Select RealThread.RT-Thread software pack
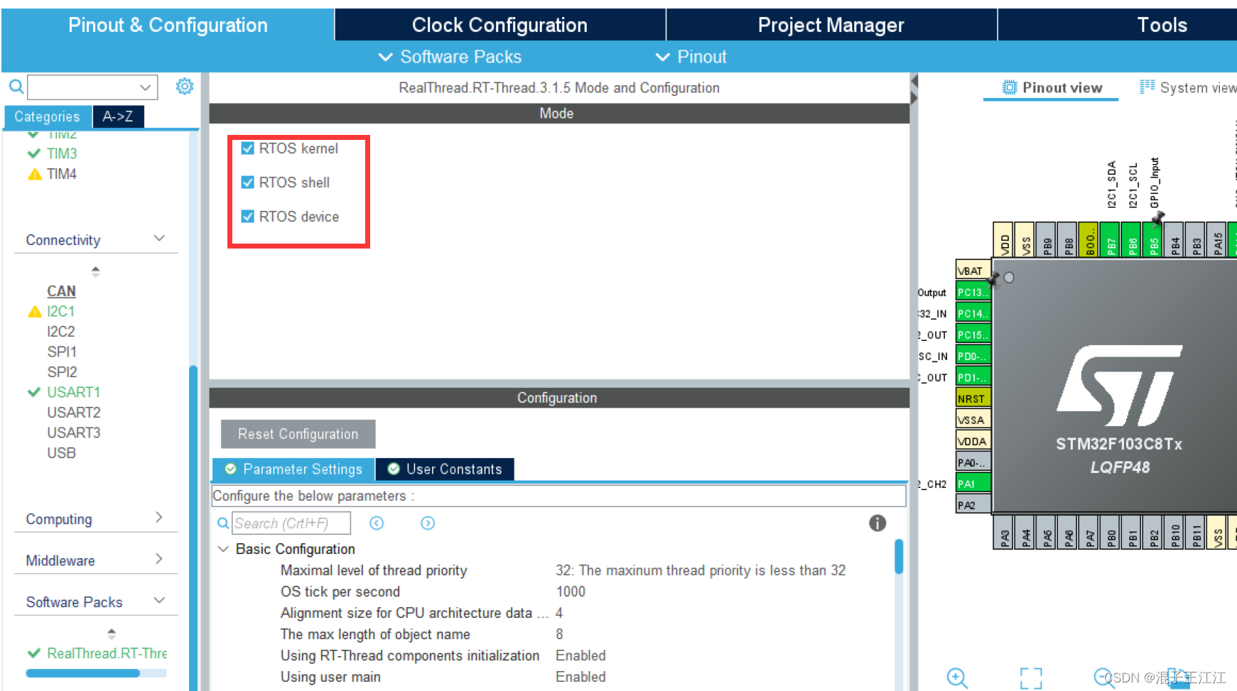This screenshot has width=1237, height=691. (107, 653)
